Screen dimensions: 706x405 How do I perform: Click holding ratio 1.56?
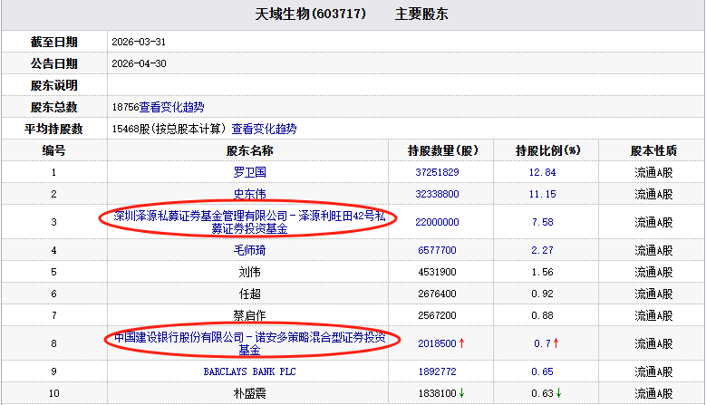[542, 272]
